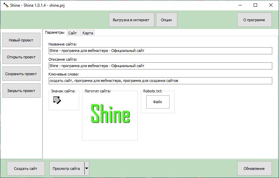This screenshot has width=279, height=178.
Task: Focus the Ключевые слова input field
Action: (160, 81)
